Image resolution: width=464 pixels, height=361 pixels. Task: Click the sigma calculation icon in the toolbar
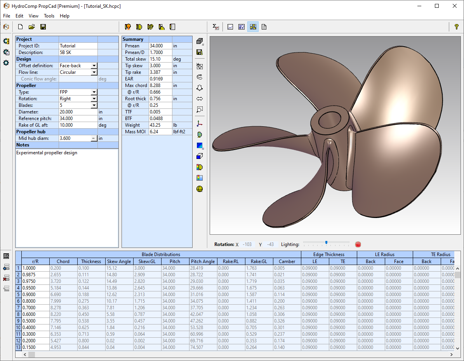216,27
